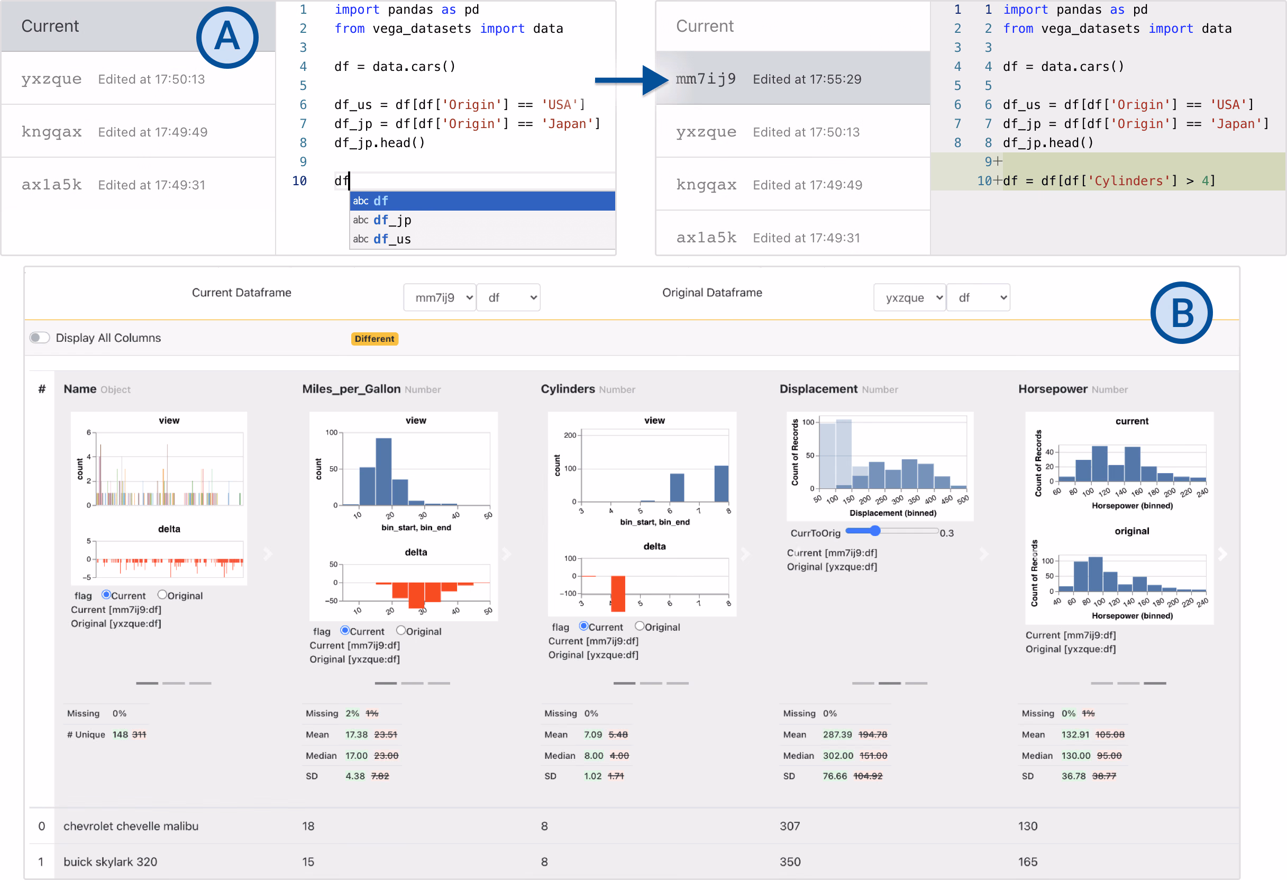Viewport: 1287px width, 880px height.
Task: Select Original radio under Name chart
Action: pos(162,595)
